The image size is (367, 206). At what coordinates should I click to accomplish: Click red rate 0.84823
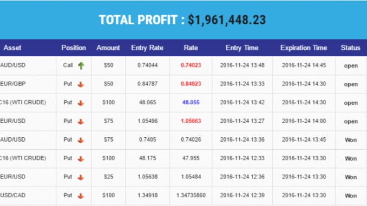click(191, 84)
